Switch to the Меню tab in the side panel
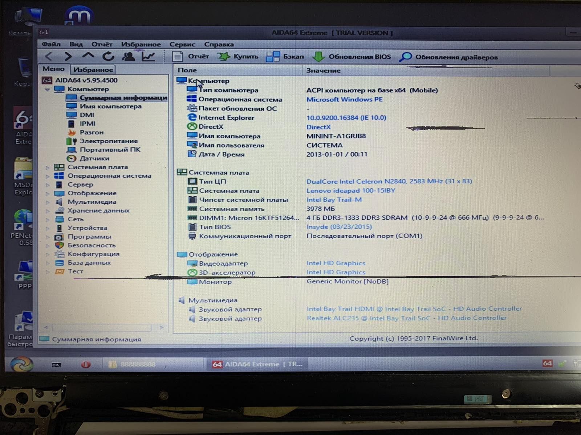 (x=53, y=69)
